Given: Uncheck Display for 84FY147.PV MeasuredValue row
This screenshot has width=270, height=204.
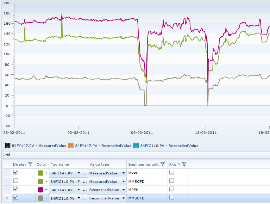Looking at the screenshot, I should pos(15,173).
